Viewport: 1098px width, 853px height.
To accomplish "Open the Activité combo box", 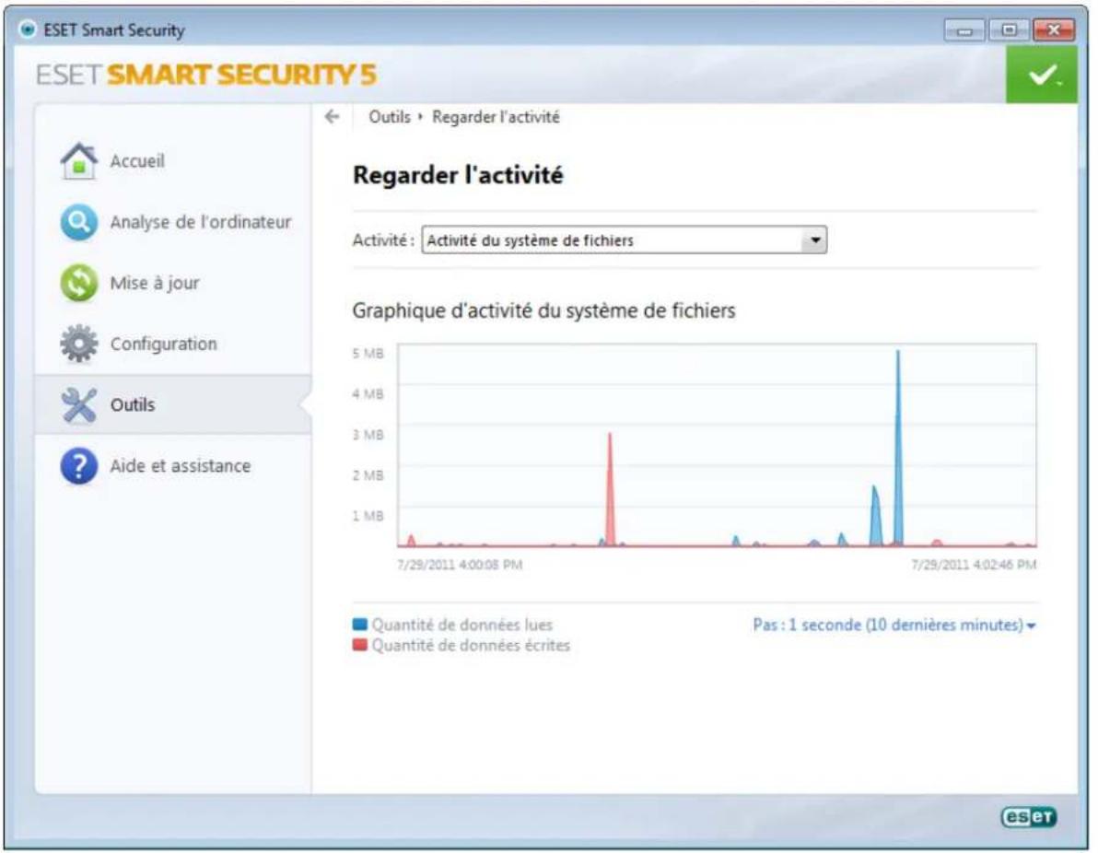I will point(624,240).
